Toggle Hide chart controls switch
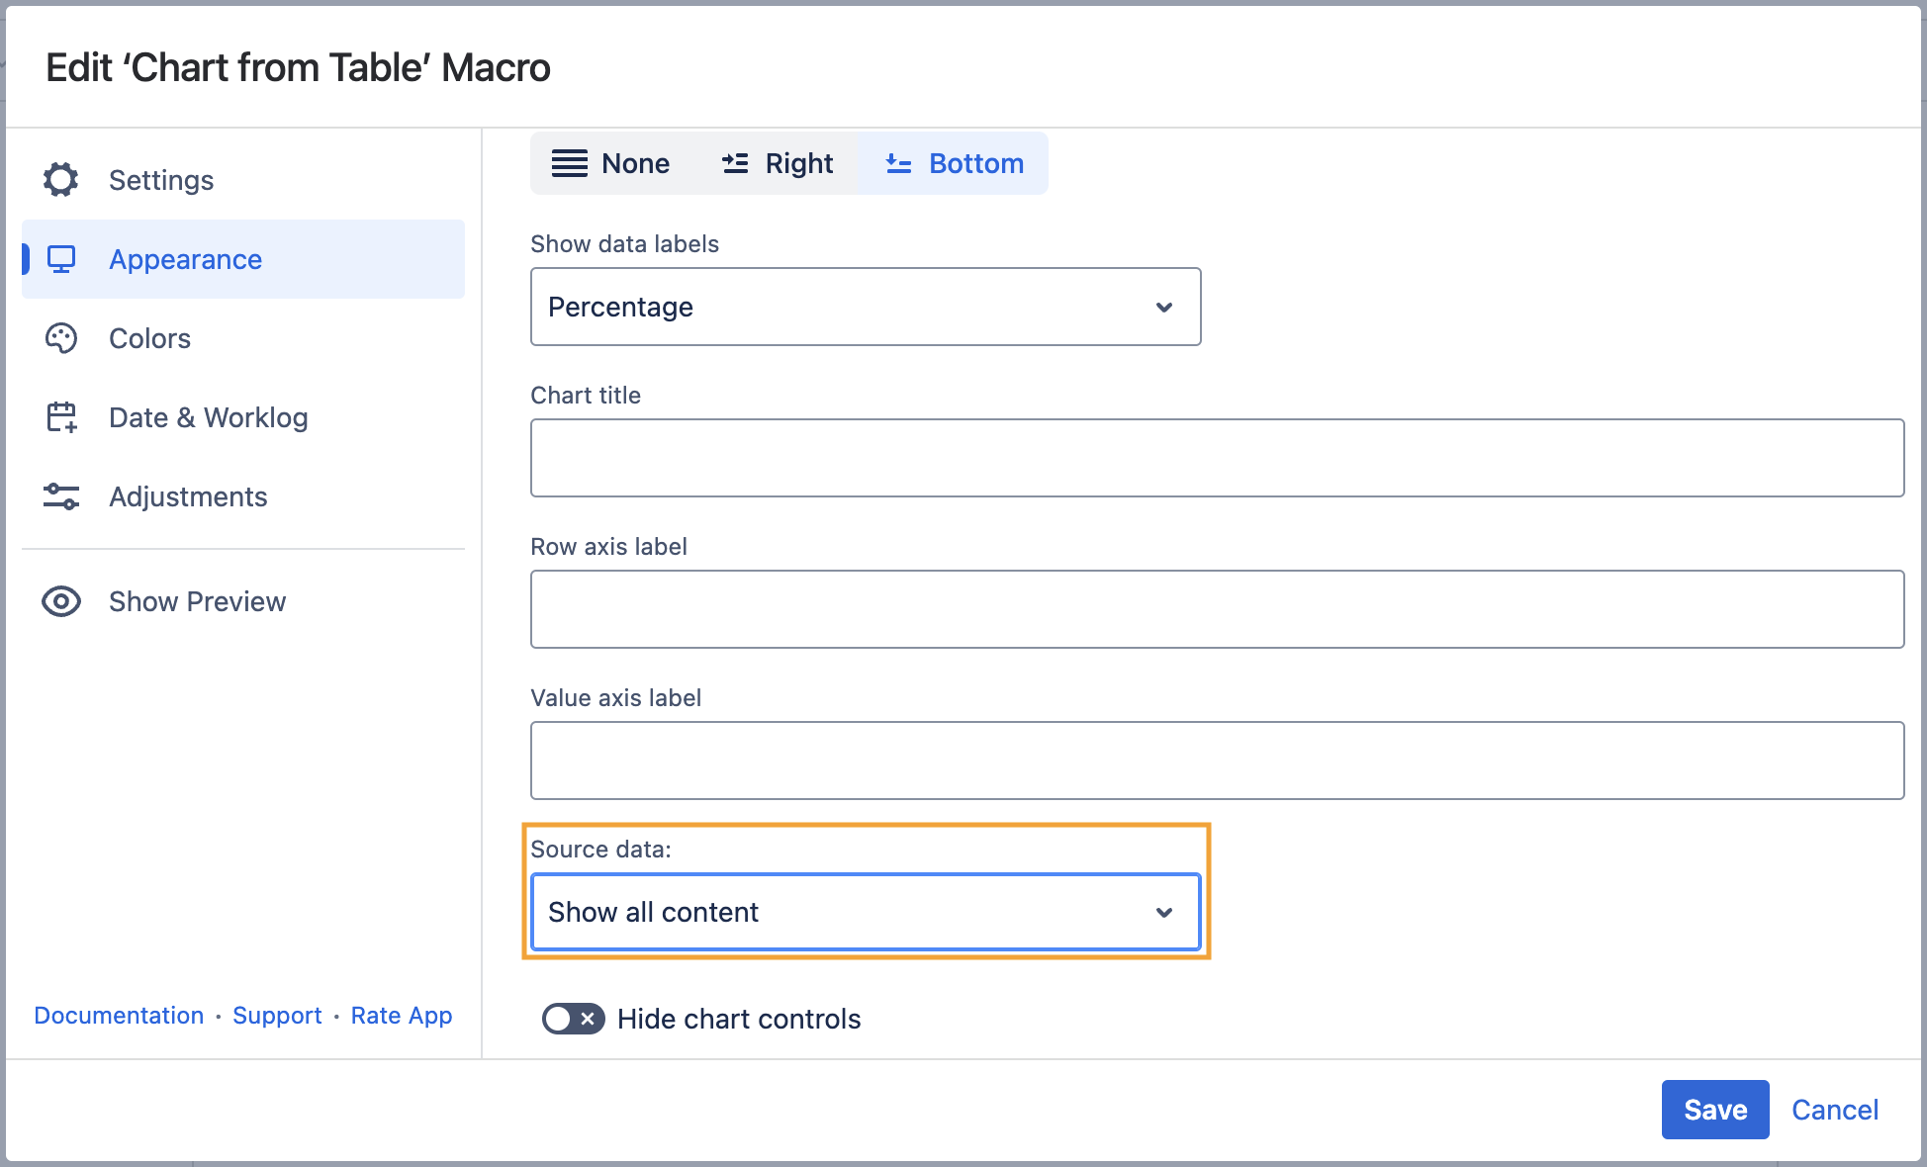The image size is (1927, 1167). (573, 1019)
